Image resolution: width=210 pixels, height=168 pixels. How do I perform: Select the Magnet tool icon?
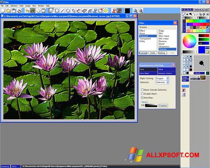coord(84,10)
